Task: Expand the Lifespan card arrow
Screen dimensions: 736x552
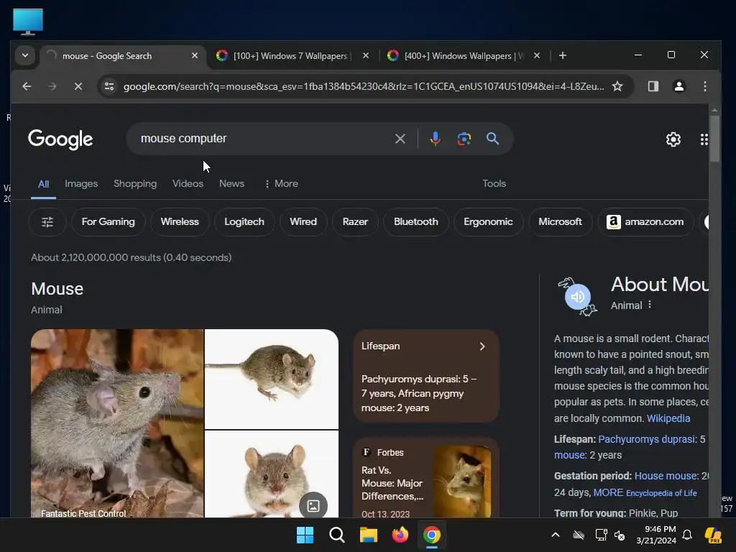Action: pos(482,346)
